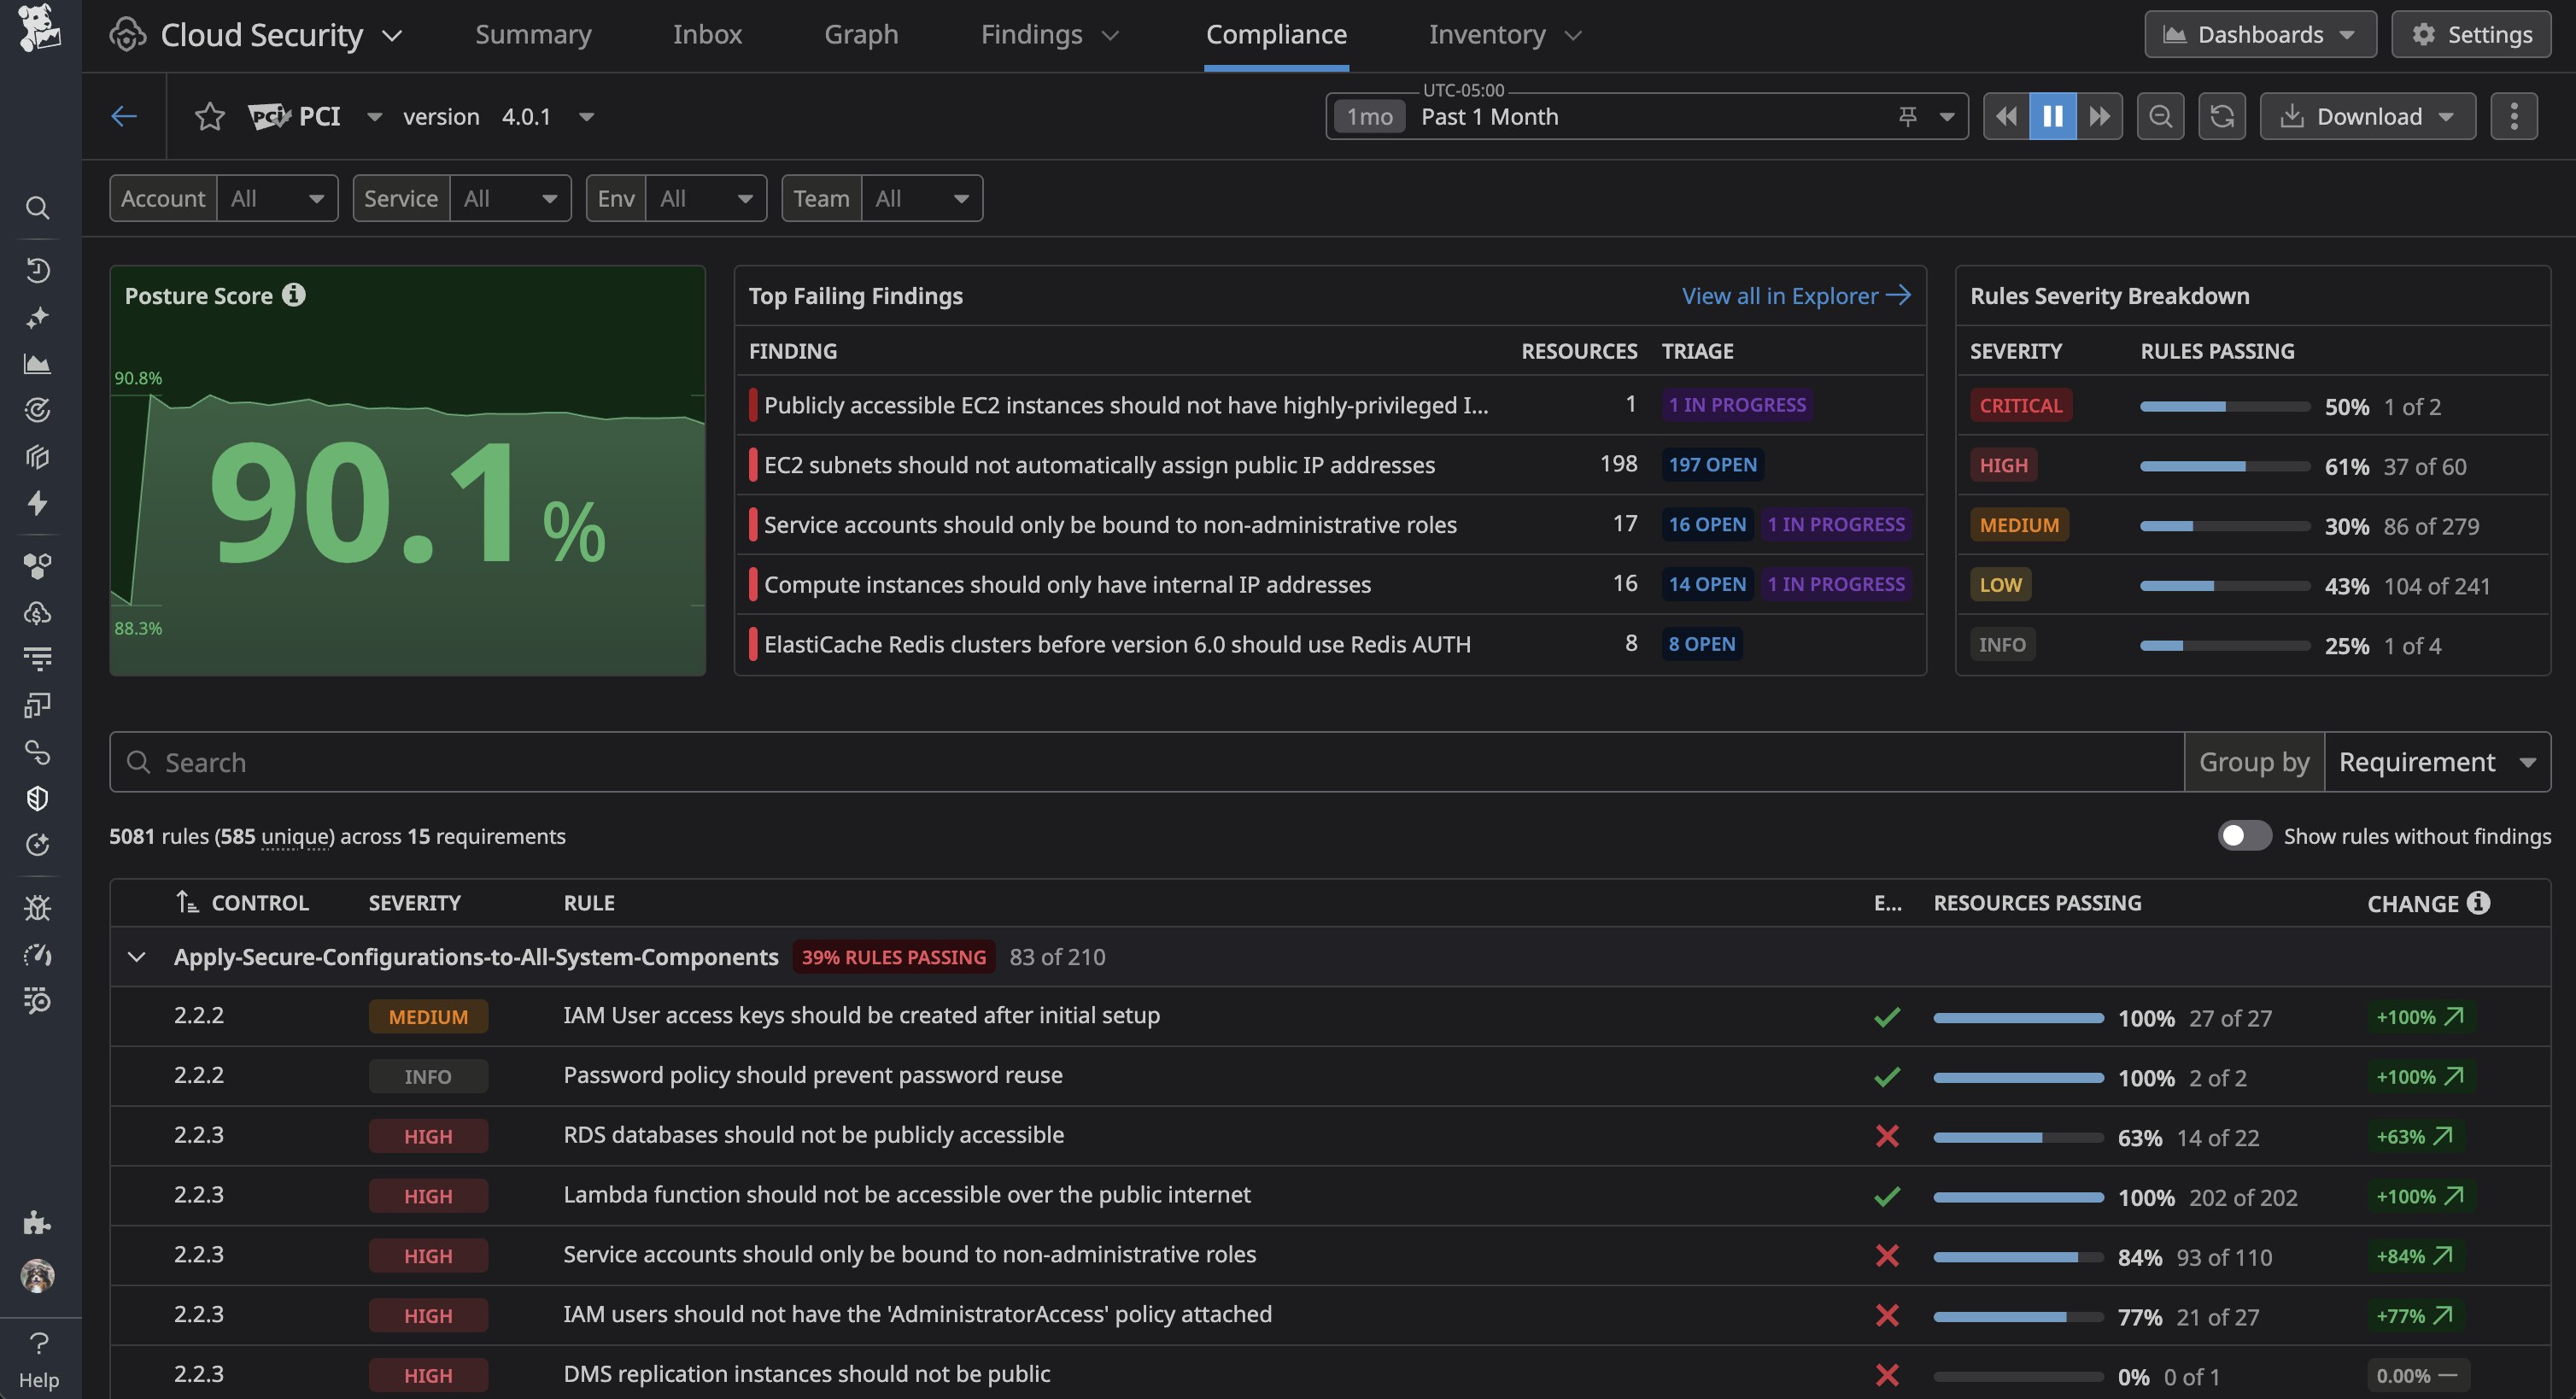Screen dimensions: 2576x1399
Task: Click the pin icon in the time range bar
Action: 1908,116
